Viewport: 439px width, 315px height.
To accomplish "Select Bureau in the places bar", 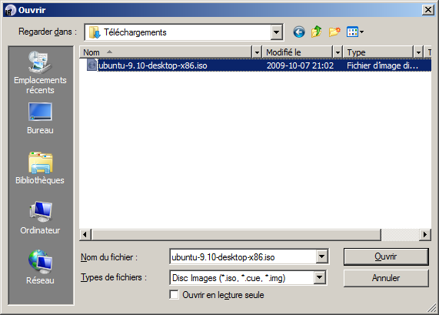I will tap(40, 119).
